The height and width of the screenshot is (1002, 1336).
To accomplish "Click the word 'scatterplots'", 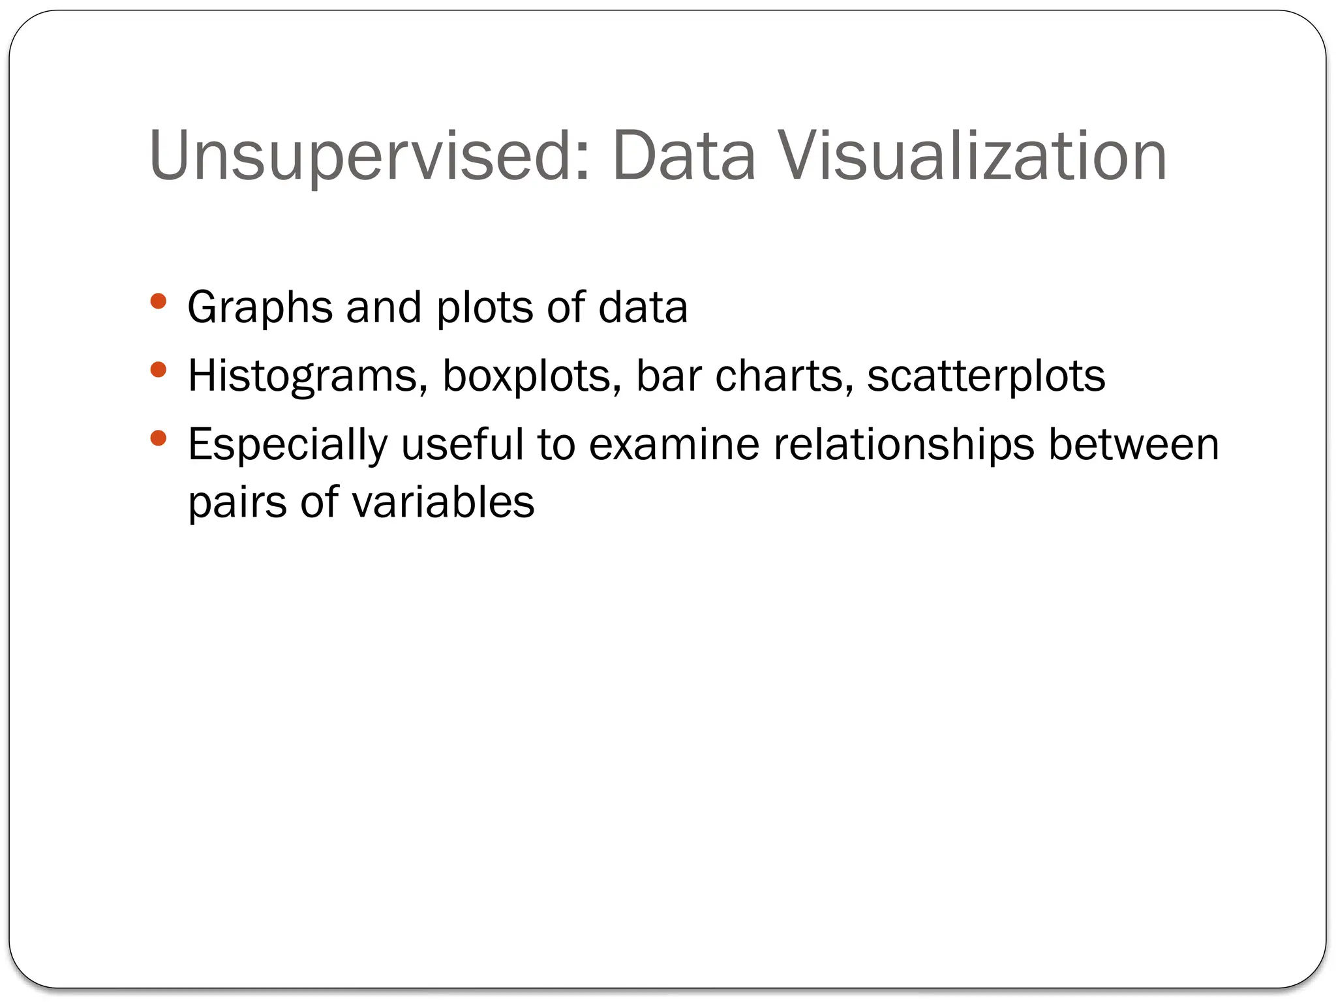I will (x=986, y=376).
